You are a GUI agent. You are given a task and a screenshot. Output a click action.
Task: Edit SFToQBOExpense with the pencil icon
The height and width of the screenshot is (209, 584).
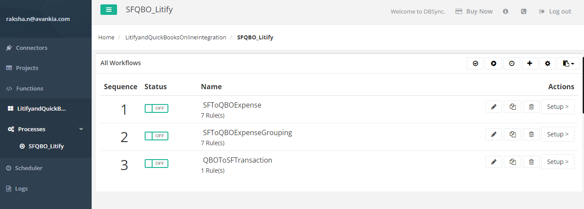click(494, 107)
